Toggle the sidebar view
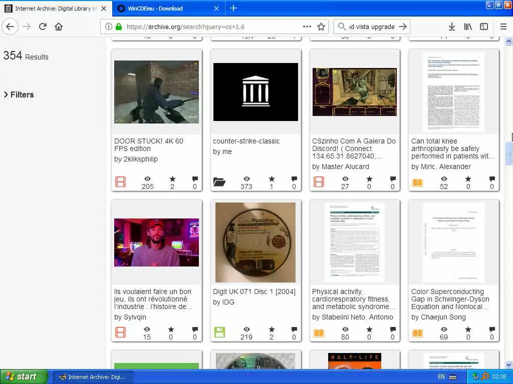 click(484, 27)
